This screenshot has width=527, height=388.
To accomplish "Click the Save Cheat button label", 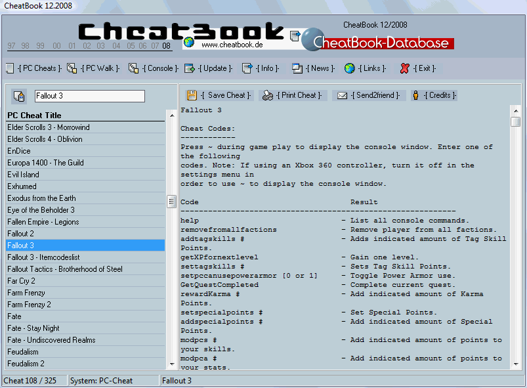I will pos(226,95).
